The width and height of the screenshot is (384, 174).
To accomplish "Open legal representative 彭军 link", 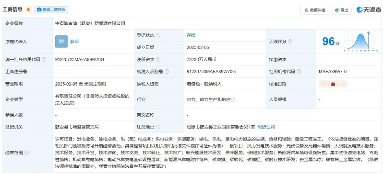I will (x=74, y=42).
